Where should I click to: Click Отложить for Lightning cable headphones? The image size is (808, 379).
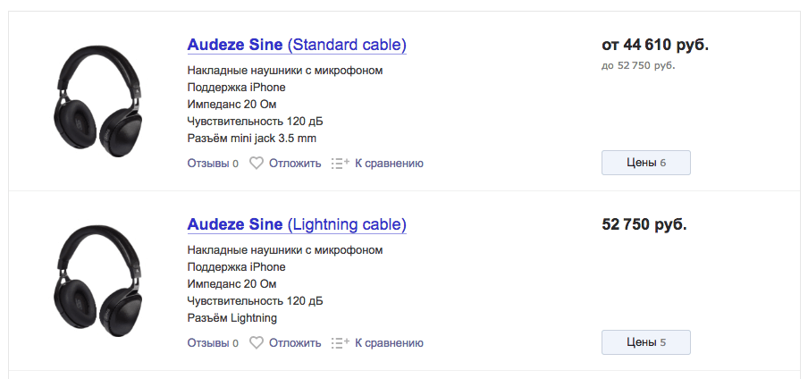coord(295,343)
